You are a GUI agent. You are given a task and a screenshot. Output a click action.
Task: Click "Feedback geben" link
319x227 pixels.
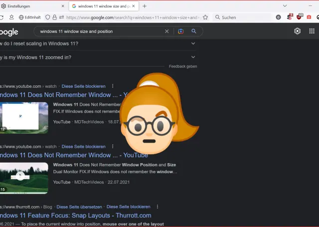pos(182,66)
